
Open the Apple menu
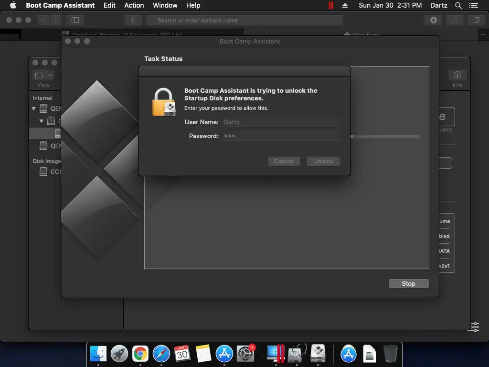coord(13,5)
